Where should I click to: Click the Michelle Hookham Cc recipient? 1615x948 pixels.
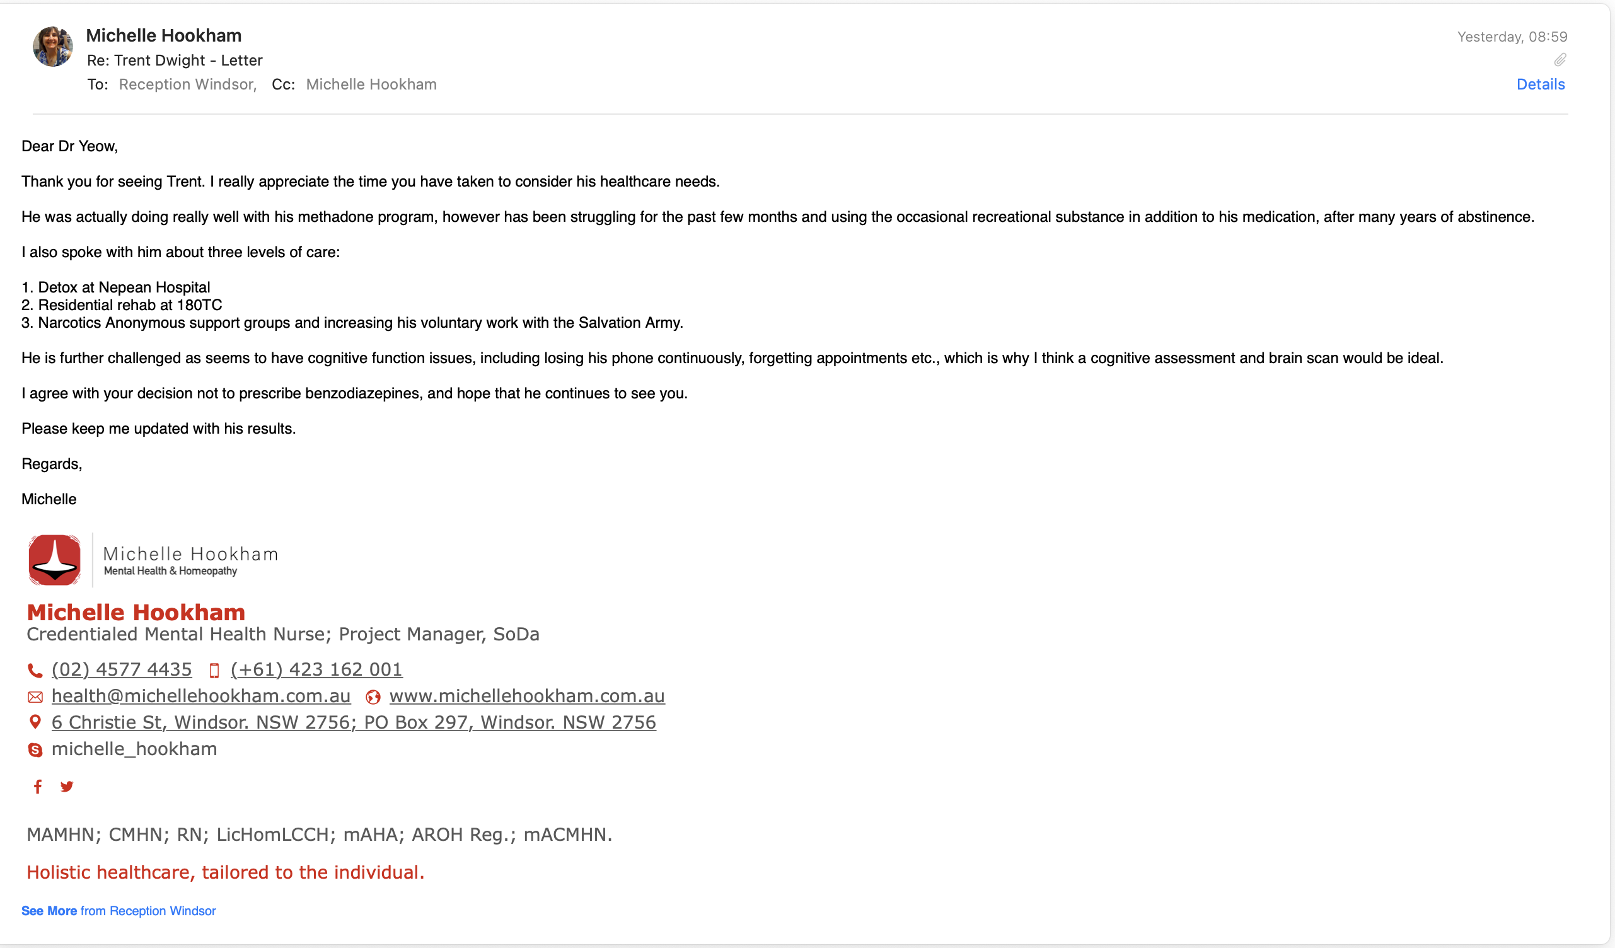pyautogui.click(x=371, y=84)
